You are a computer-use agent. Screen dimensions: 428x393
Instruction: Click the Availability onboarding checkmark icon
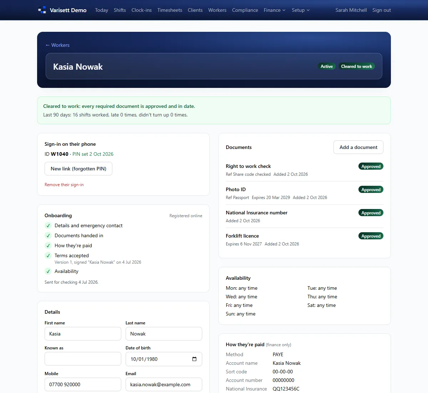tap(48, 271)
